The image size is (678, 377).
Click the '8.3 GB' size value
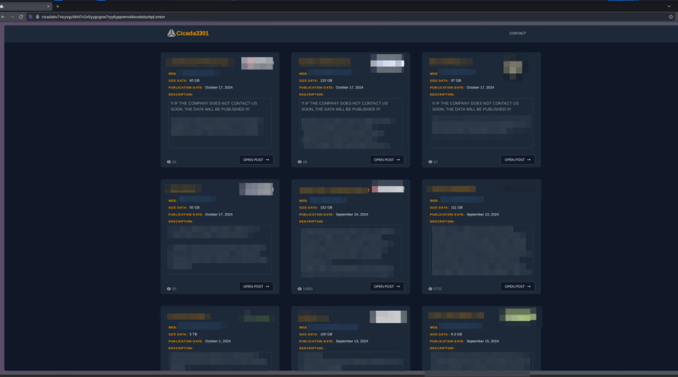pyautogui.click(x=456, y=334)
